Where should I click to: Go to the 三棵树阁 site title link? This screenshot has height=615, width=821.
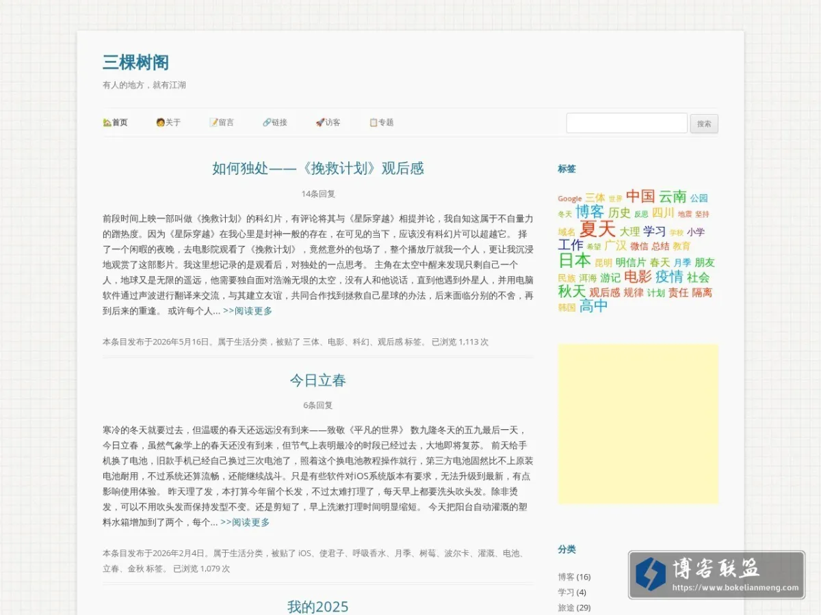[135, 63]
